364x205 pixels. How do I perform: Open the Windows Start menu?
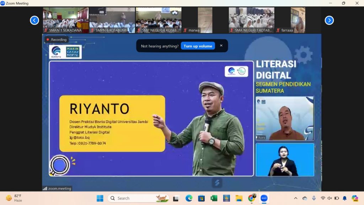(x=100, y=198)
